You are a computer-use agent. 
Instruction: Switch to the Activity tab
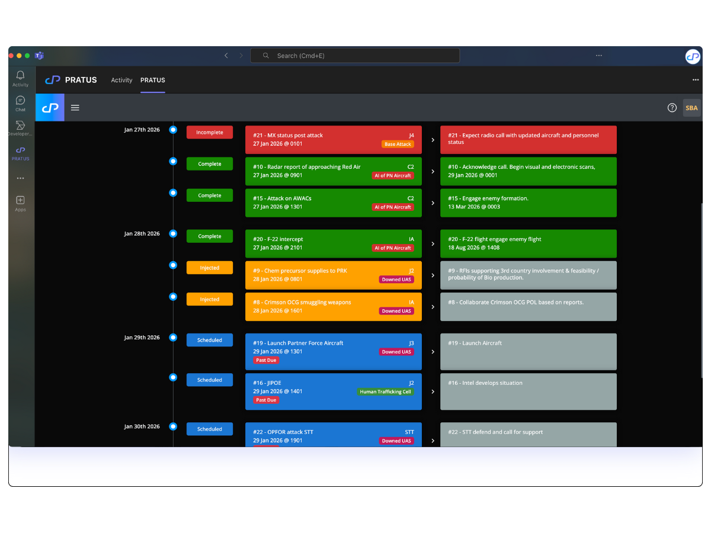coord(121,81)
